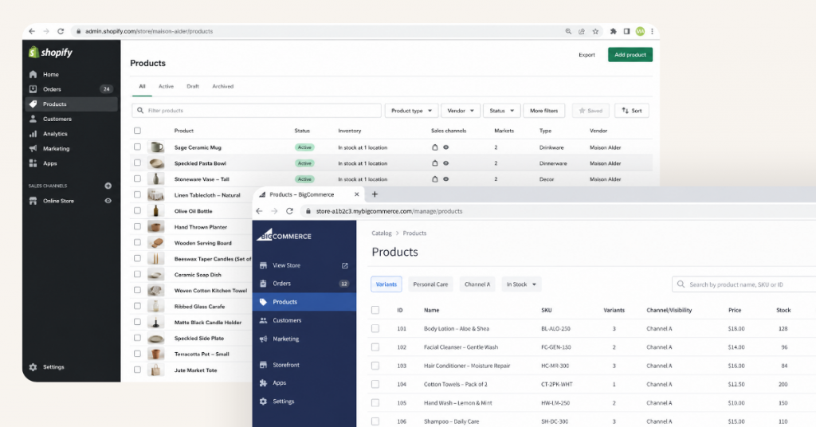Click the browser reload icon in Shopify window
This screenshot has height=427, width=816.
[61, 31]
